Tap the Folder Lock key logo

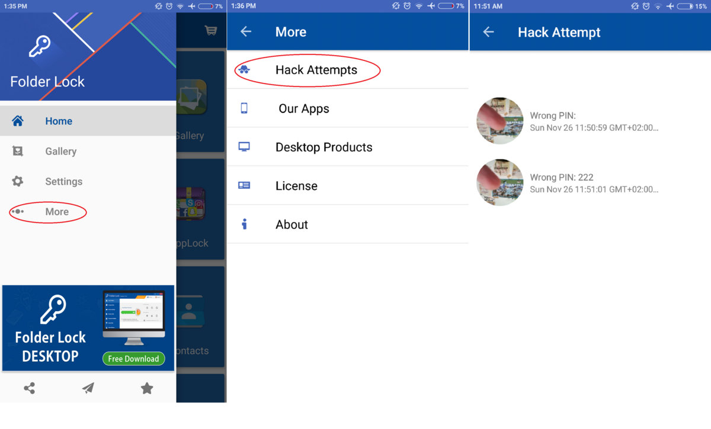coord(40,47)
